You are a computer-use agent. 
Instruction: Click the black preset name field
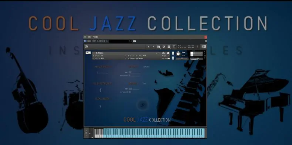[120, 41]
